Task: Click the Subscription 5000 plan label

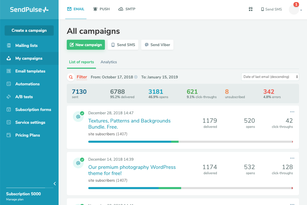Action: (24, 194)
